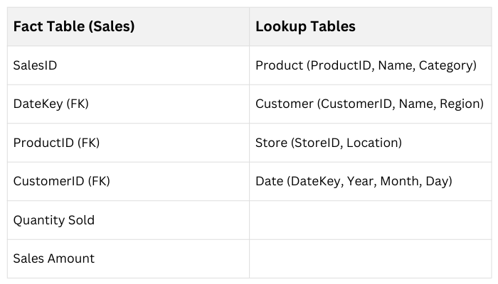The image size is (498, 284).
Task: Click the Store (StoreID, Location) cell
Action: click(x=328, y=143)
